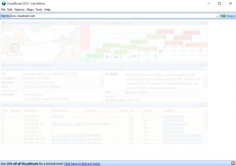Open Local Network link for 10.72.4.86 row
Image resolution: width=236 pixels, height=166 pixels.
click(x=173, y=128)
